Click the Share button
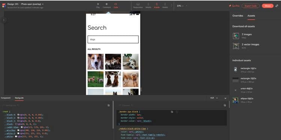 pos(268,6)
